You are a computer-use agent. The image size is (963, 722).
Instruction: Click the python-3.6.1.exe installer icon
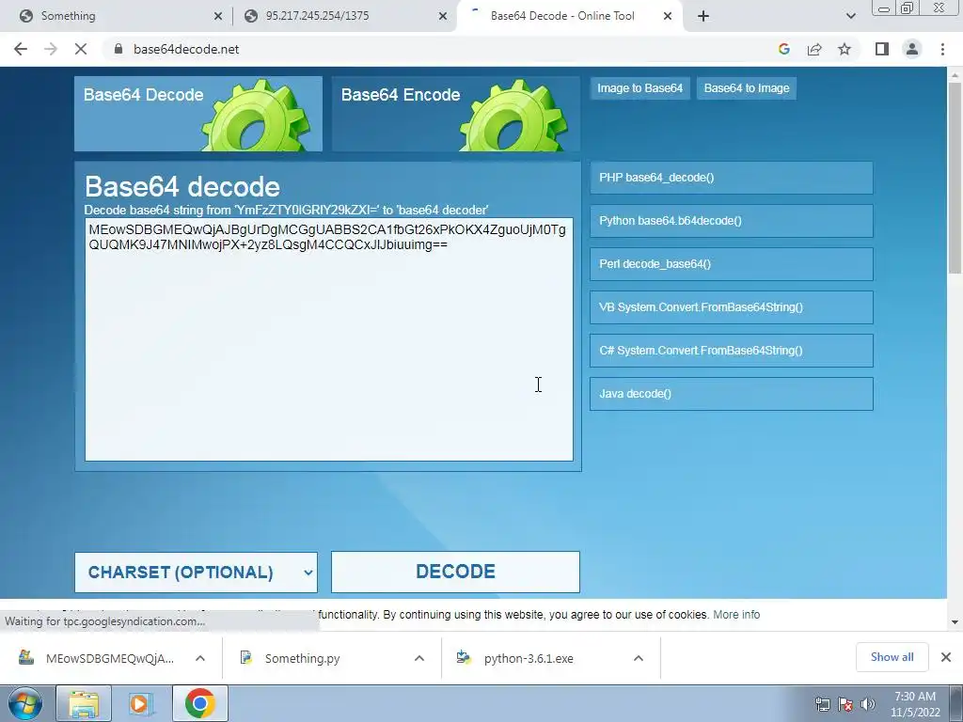click(464, 658)
